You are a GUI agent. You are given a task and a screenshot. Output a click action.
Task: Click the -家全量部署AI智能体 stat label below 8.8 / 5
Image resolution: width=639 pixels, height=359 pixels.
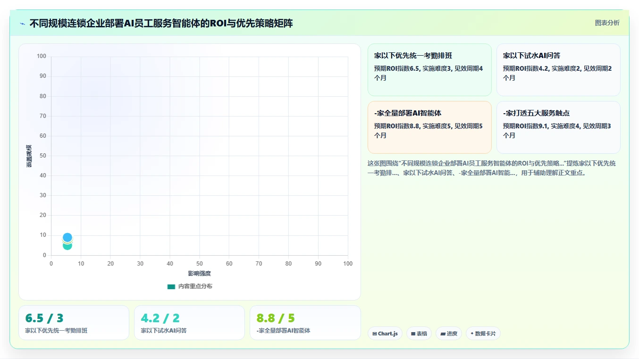click(283, 331)
